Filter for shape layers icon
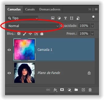104x100 pixels. (71, 18)
